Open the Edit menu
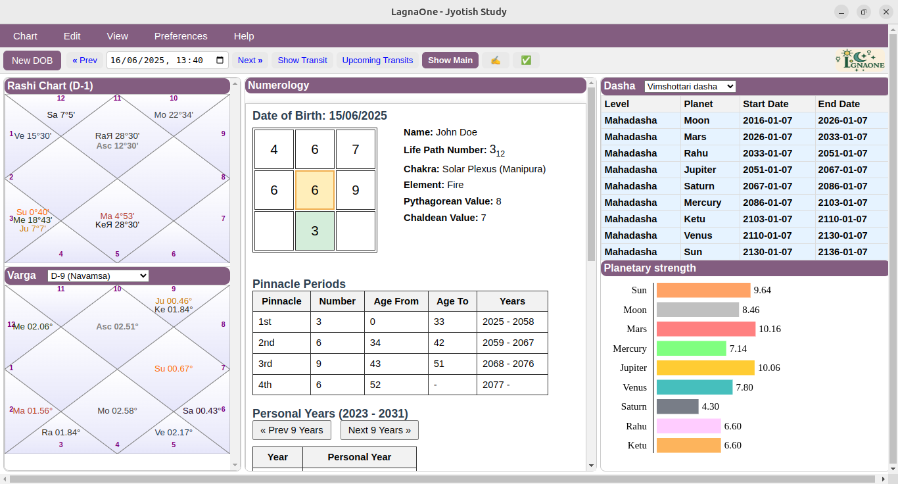The image size is (898, 484). point(72,36)
